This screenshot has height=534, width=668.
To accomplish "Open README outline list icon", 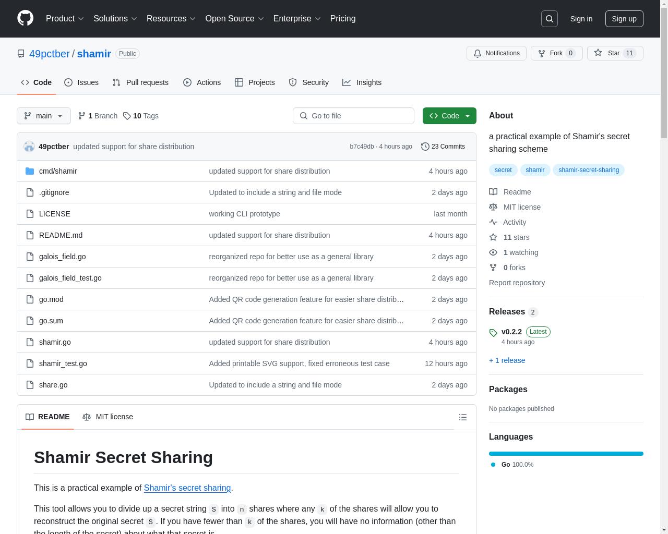I will (462, 417).
